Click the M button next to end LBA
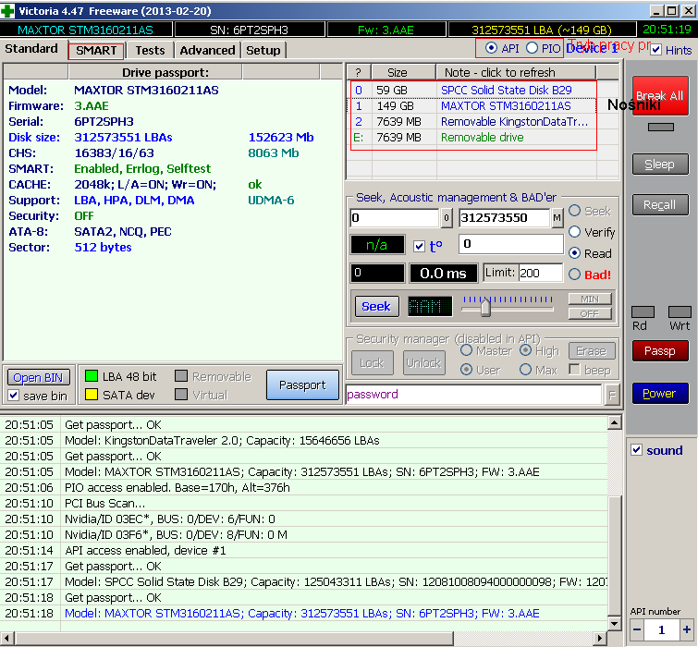This screenshot has height=647, width=698. tap(557, 218)
